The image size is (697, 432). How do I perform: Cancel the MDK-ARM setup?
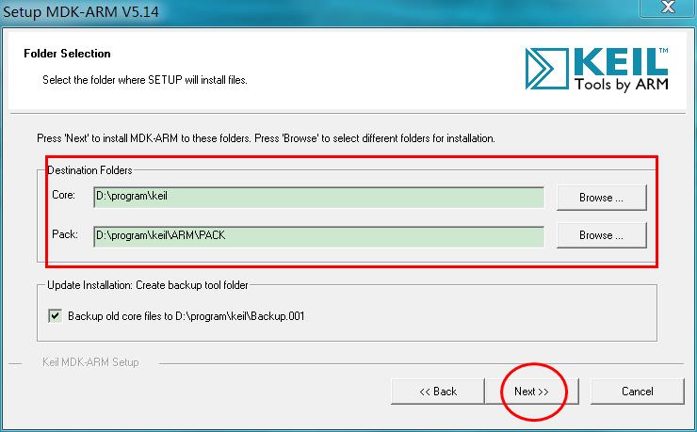pyautogui.click(x=637, y=392)
